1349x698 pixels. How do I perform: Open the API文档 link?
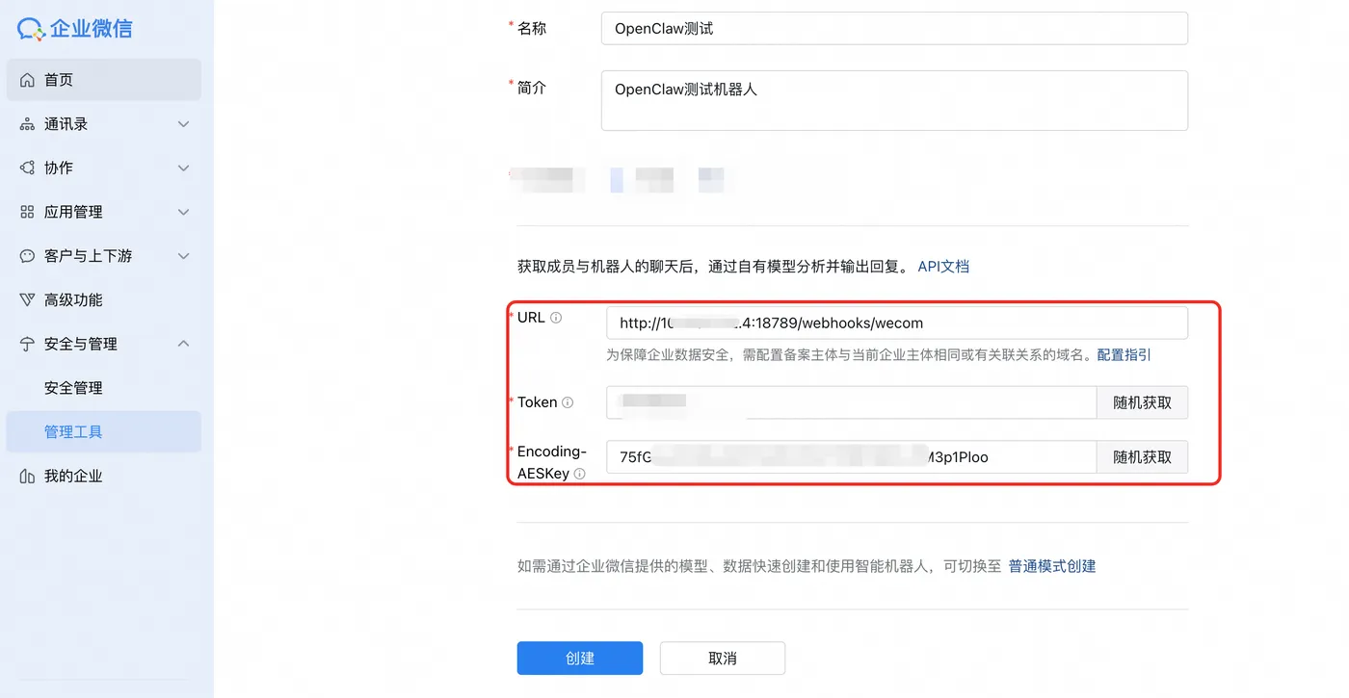(x=943, y=267)
